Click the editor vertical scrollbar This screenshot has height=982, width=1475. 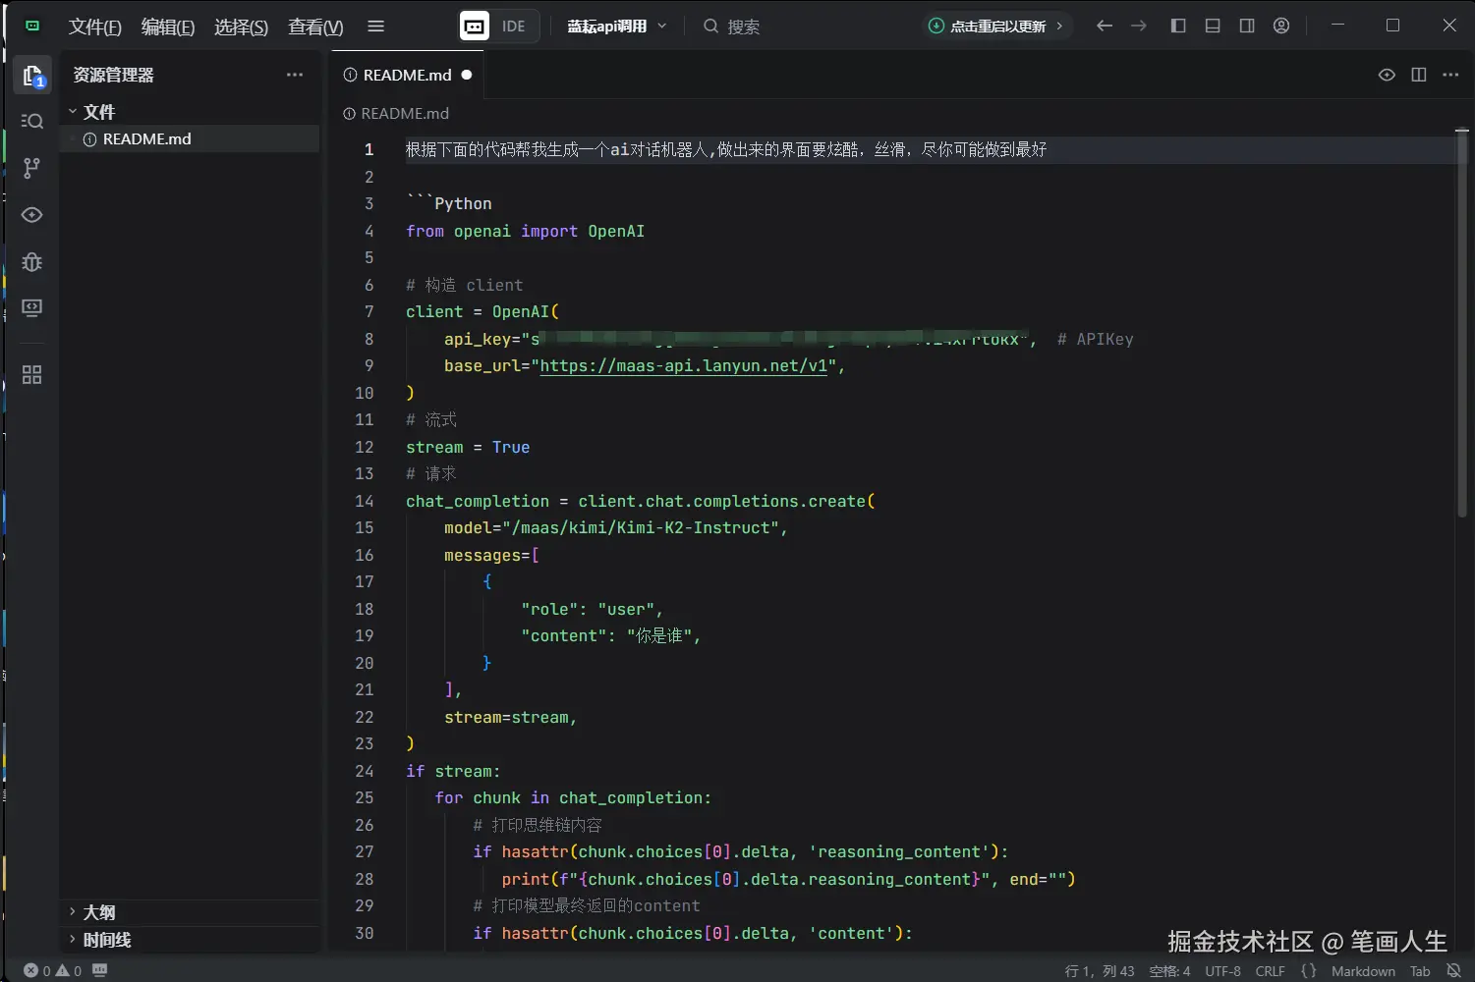1461,324
